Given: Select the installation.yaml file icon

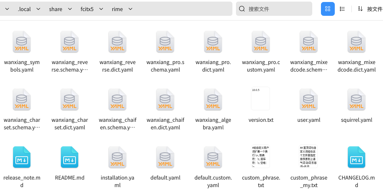Looking at the screenshot, I should (x=117, y=157).
